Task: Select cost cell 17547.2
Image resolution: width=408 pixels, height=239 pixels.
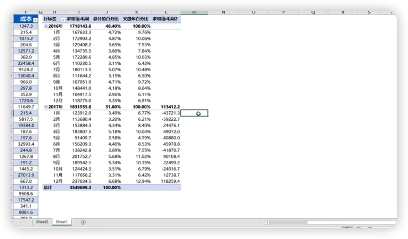Action: click(x=26, y=200)
